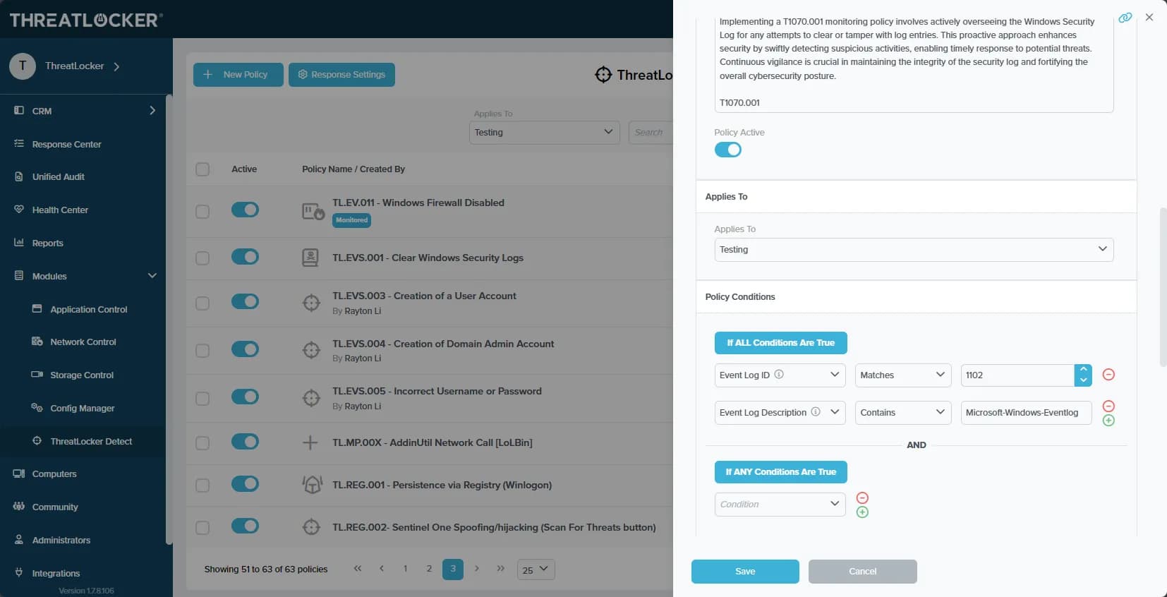Remove the Event Log ID condition row
The height and width of the screenshot is (597, 1167).
point(1108,375)
